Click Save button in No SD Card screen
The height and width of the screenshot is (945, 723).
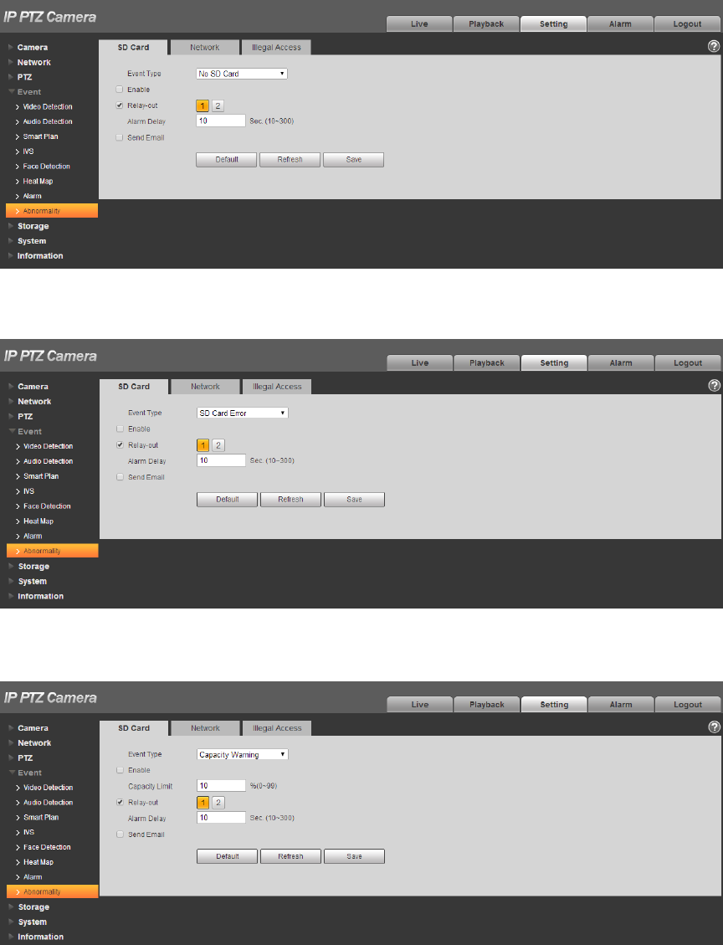point(354,160)
